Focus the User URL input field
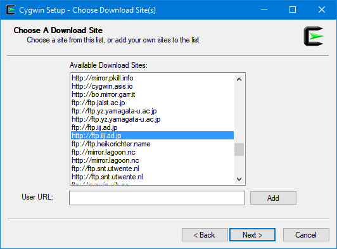Viewport: 337px width, 249px height. click(x=157, y=198)
